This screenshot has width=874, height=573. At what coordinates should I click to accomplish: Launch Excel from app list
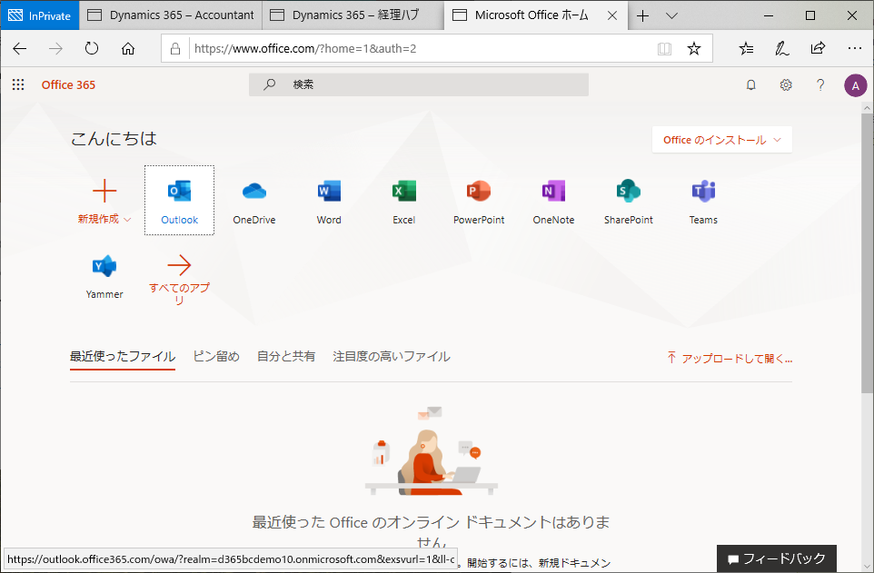(403, 200)
